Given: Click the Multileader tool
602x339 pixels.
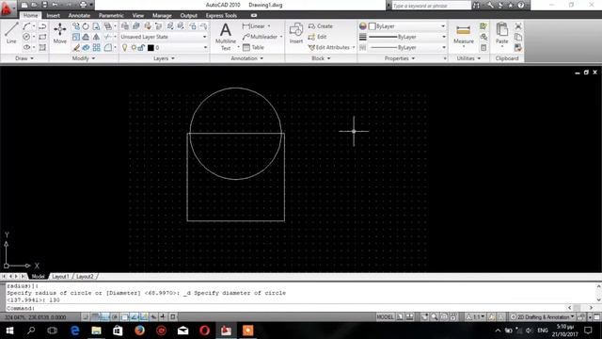Looking at the screenshot, I should coord(260,37).
